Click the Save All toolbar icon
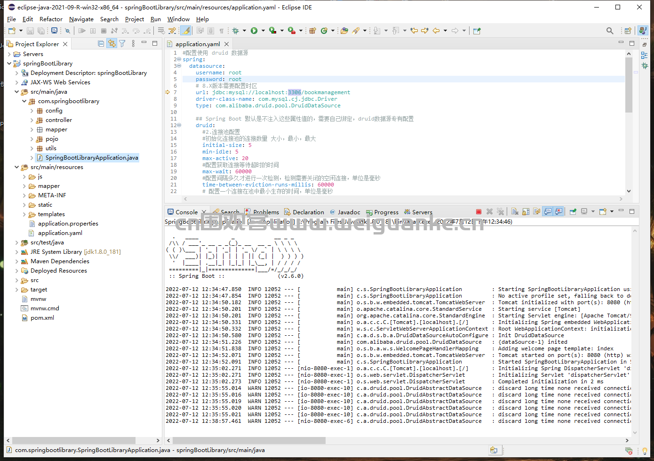Image resolution: width=654 pixels, height=461 pixels. coord(41,31)
